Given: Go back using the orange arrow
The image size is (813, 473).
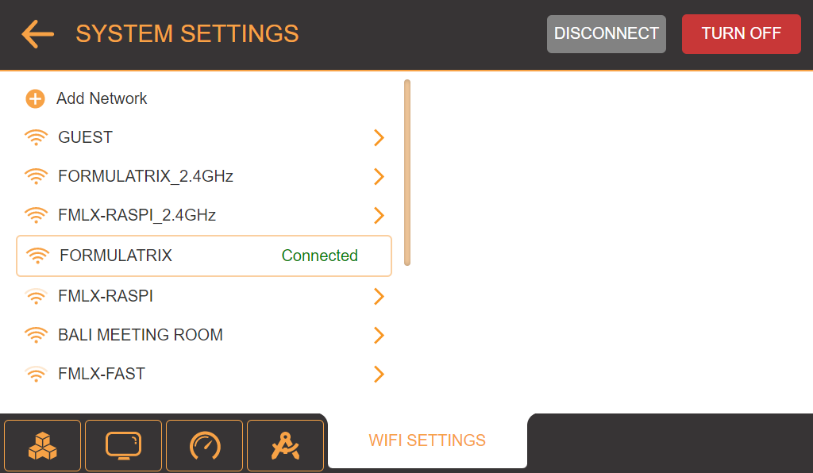Looking at the screenshot, I should [37, 34].
